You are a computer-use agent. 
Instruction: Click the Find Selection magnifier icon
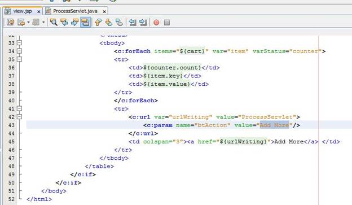[54, 22]
